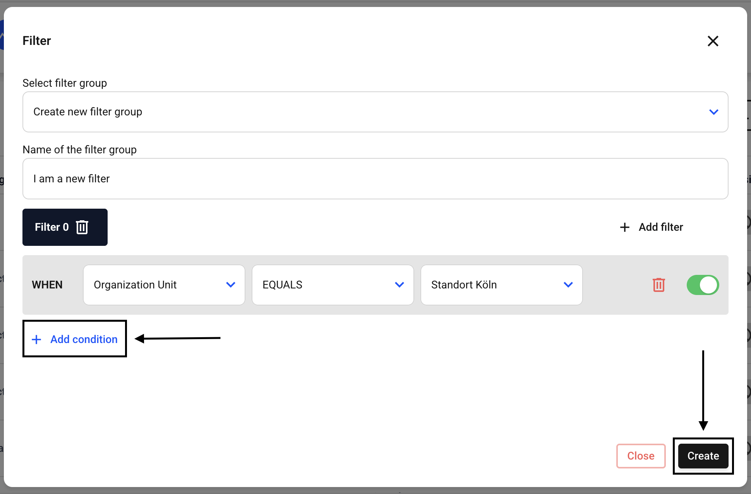The width and height of the screenshot is (751, 494).
Task: Click the red trash icon for condition
Action: click(x=658, y=285)
